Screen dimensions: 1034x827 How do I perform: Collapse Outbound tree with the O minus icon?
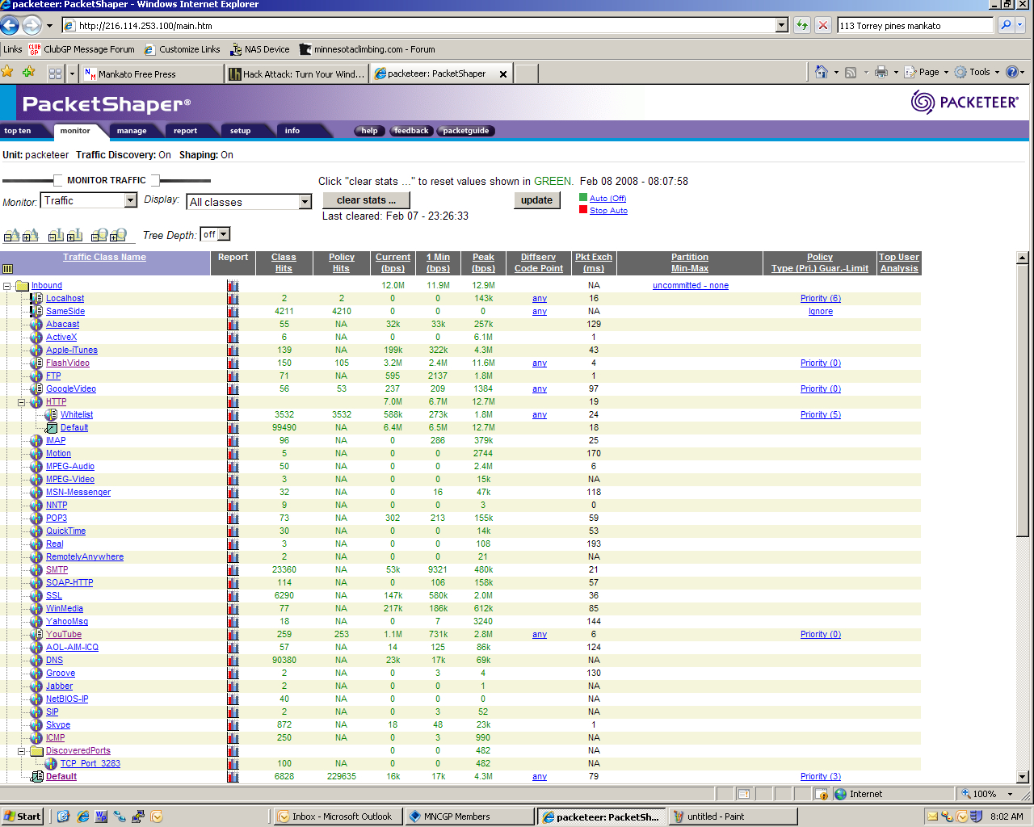click(x=99, y=235)
